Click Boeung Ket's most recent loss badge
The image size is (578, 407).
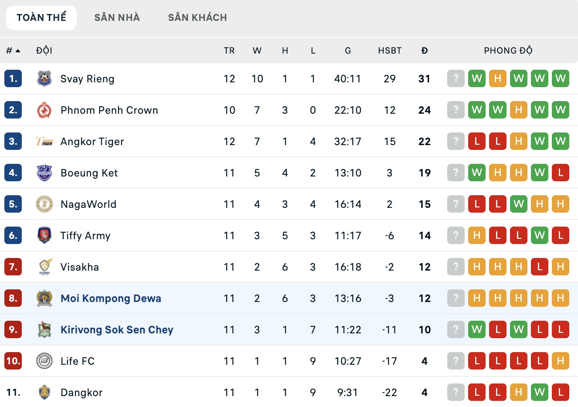[x=560, y=173]
